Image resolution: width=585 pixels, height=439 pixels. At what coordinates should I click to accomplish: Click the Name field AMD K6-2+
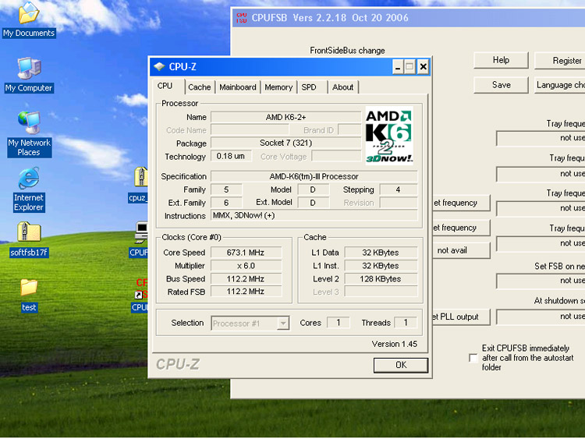pos(285,117)
